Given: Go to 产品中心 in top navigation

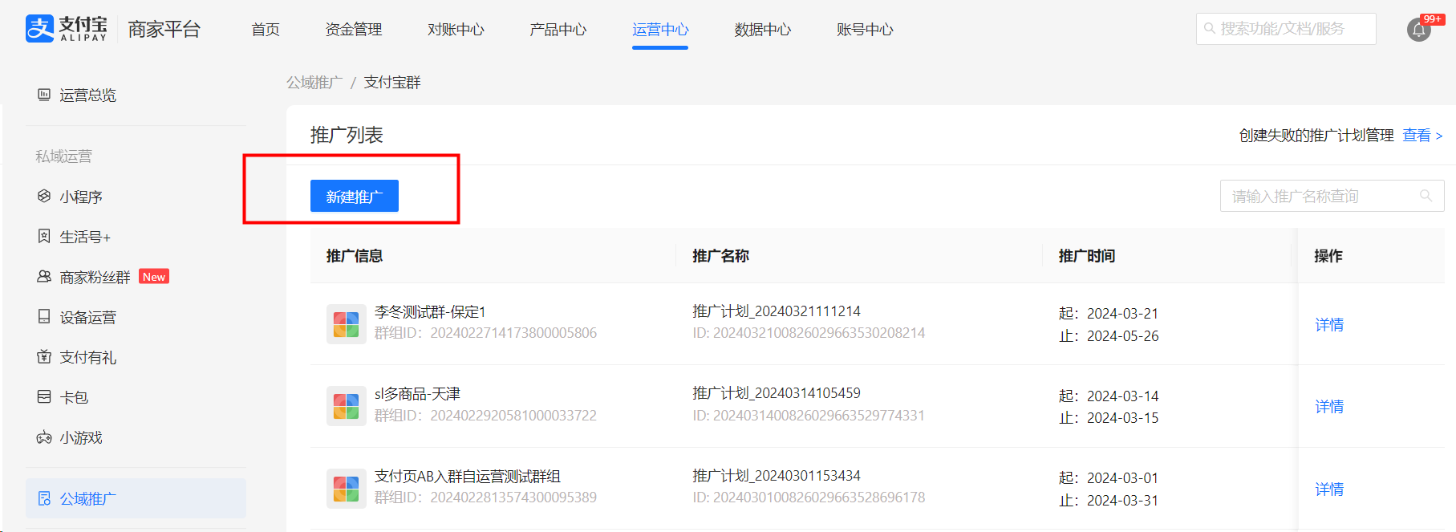Looking at the screenshot, I should [558, 30].
